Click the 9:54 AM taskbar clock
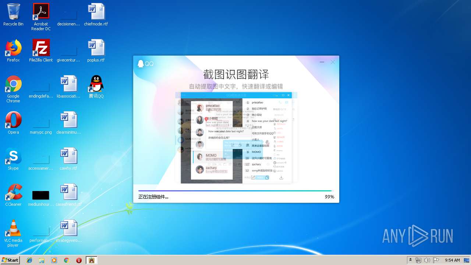Screen dimensions: 471x265 point(452,260)
